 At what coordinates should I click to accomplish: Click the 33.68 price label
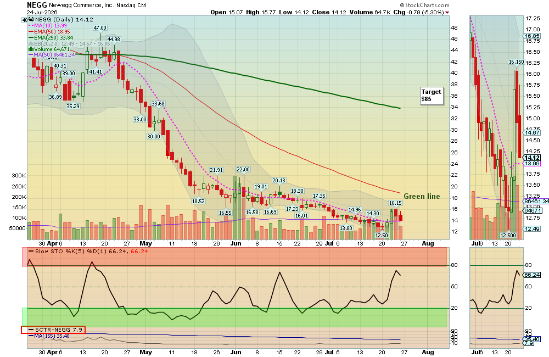tap(158, 104)
